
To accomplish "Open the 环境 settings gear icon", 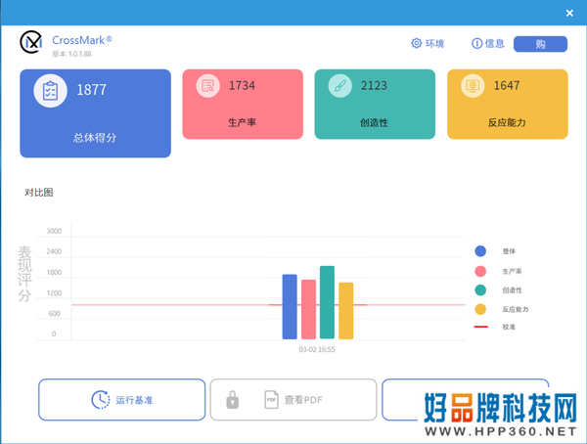I will pyautogui.click(x=416, y=43).
